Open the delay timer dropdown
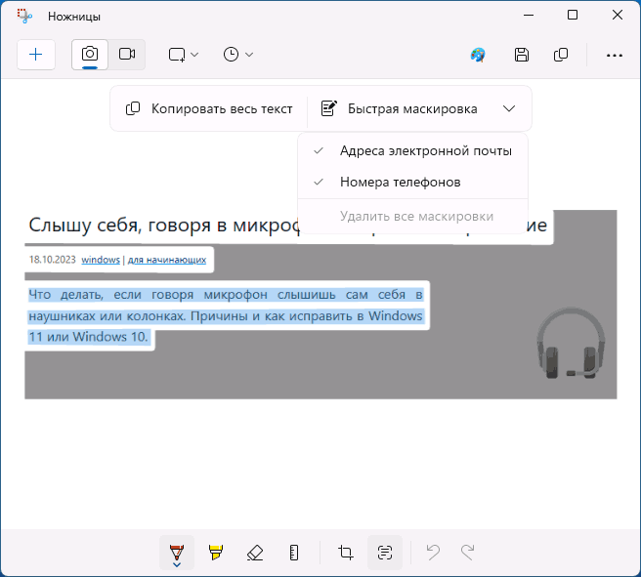The image size is (641, 577). tap(237, 55)
